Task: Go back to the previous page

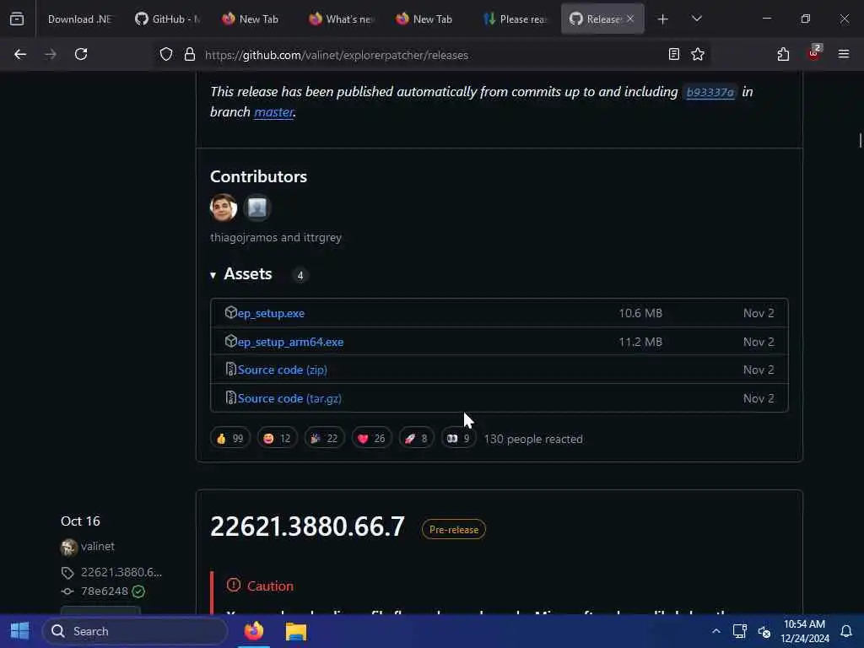Action: [x=20, y=54]
